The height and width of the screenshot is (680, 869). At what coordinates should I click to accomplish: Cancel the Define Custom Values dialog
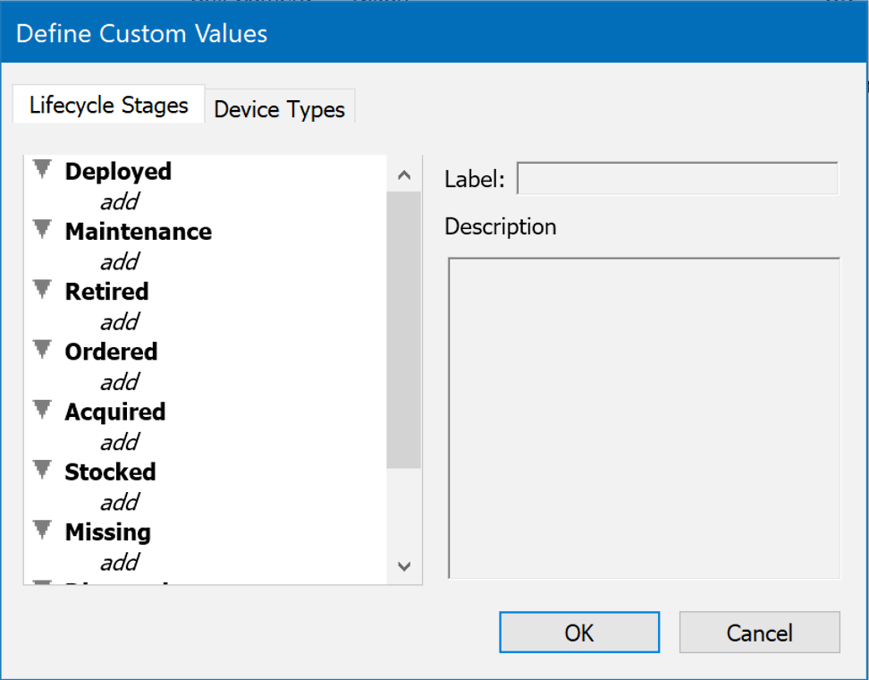click(x=759, y=633)
